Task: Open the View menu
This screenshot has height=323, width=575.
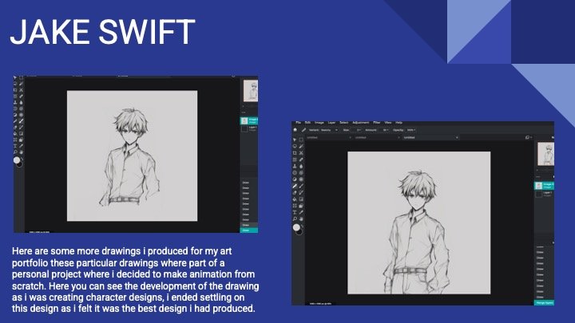Action: point(388,123)
